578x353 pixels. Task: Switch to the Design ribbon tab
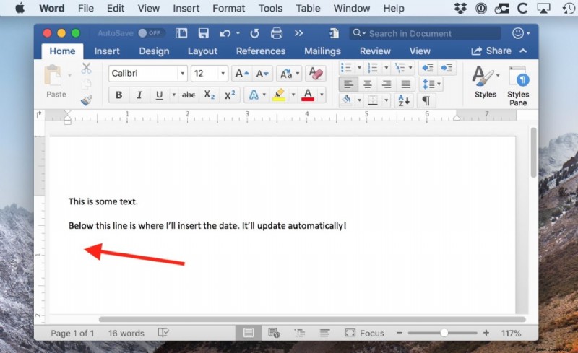154,51
